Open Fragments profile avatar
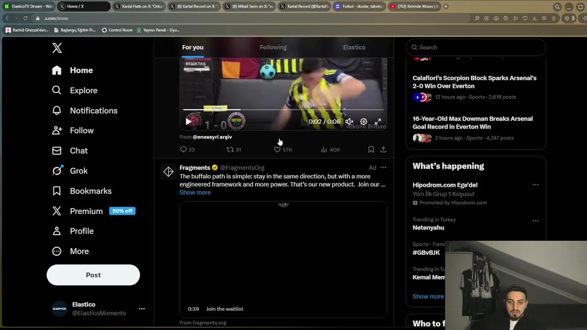The height and width of the screenshot is (330, 587). click(168, 172)
